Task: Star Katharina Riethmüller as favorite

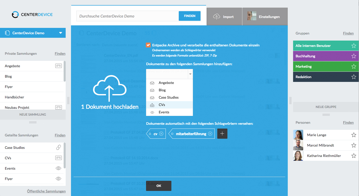Action: [354, 156]
